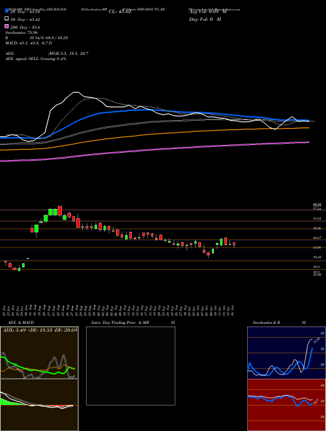The width and height of the screenshot is (326, 431).
Task: Click the '(MGR) 5.5, 18.5, 20.7' ADX values
Action: coord(68,54)
